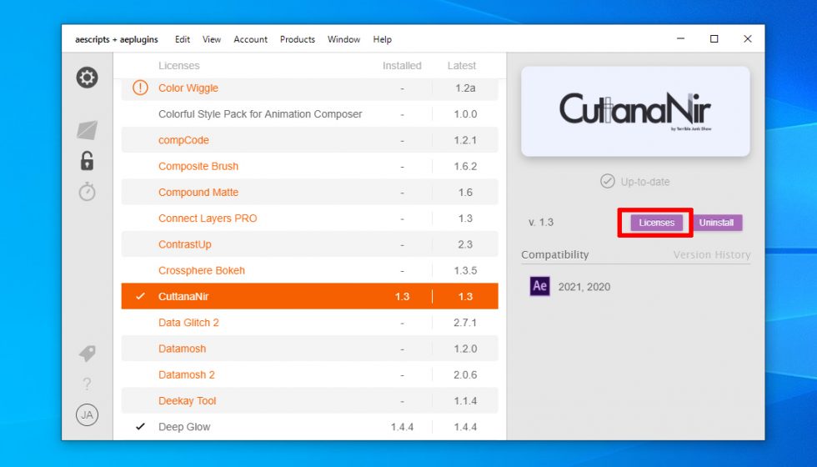The height and width of the screenshot is (467, 817).
Task: Open the Help menu
Action: (x=383, y=39)
